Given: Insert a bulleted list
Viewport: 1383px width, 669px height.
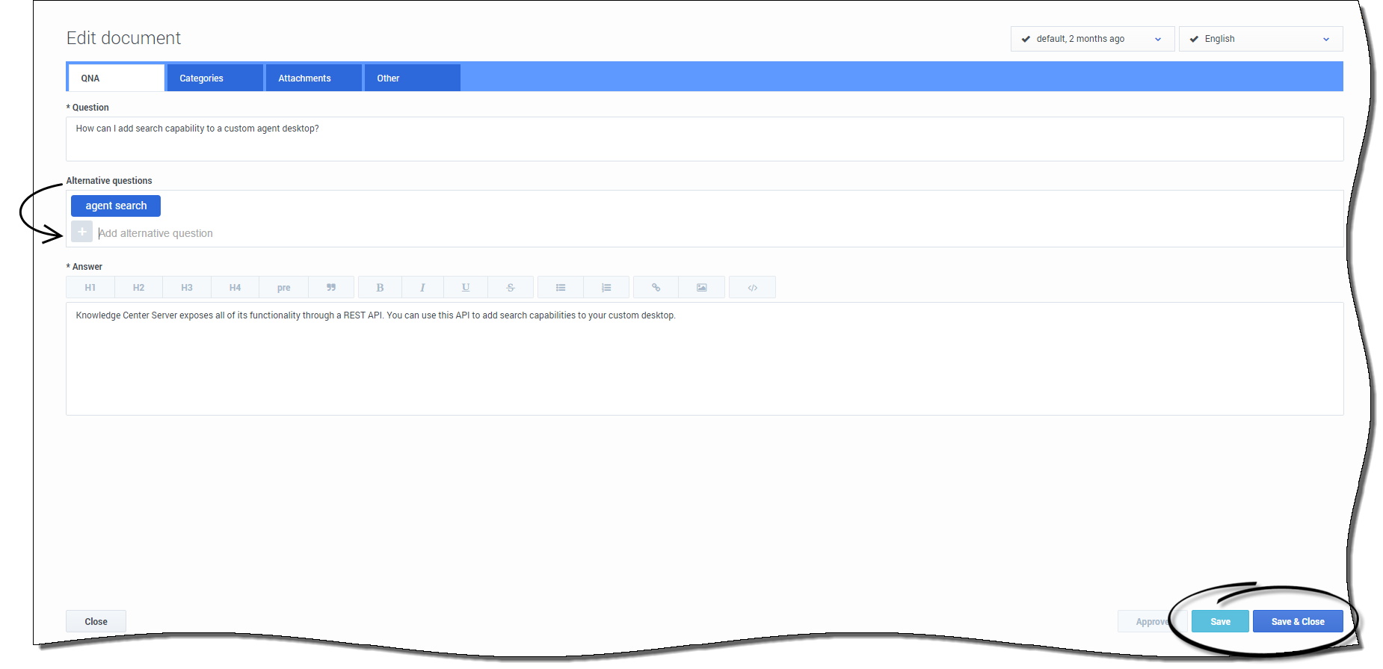Looking at the screenshot, I should [561, 288].
